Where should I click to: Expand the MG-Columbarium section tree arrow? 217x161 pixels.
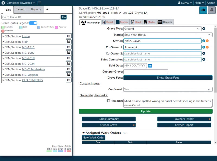point(3,69)
